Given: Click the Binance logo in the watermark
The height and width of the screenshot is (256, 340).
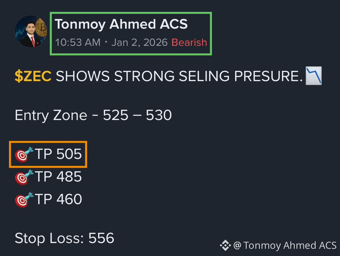Looking at the screenshot, I should coord(225,245).
